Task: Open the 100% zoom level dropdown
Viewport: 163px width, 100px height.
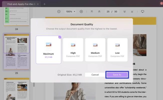Action: 70,11
